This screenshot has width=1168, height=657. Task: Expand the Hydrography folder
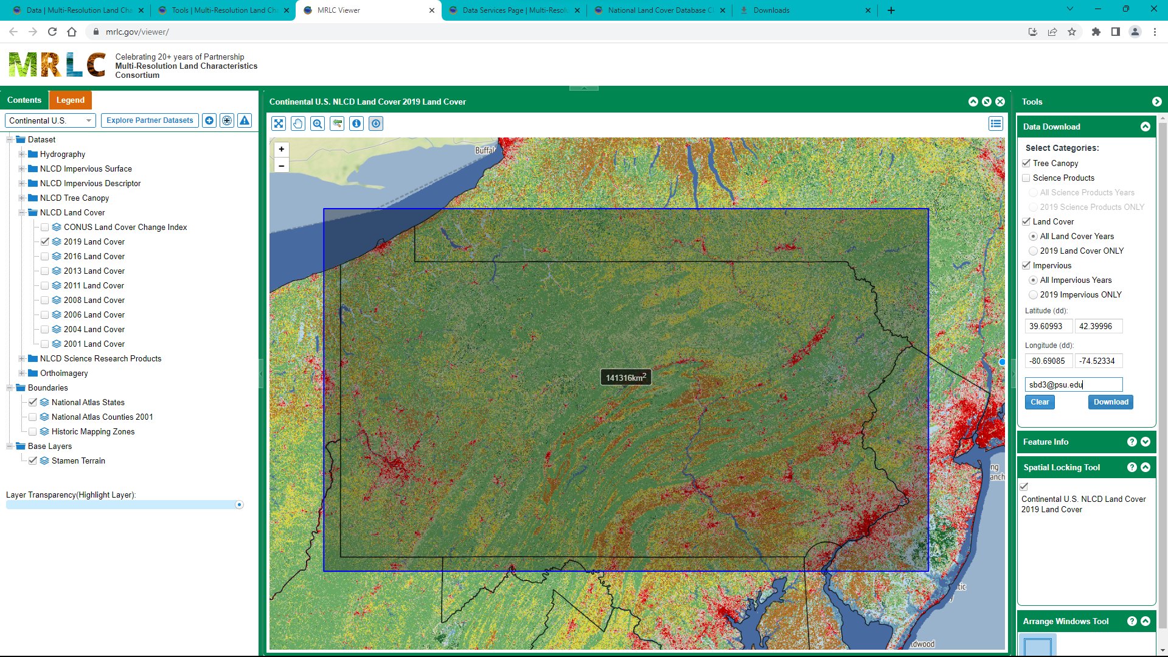pyautogui.click(x=22, y=154)
